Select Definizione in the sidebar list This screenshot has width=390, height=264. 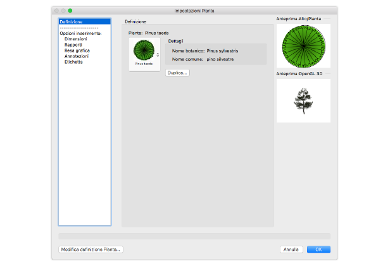[x=85, y=22]
